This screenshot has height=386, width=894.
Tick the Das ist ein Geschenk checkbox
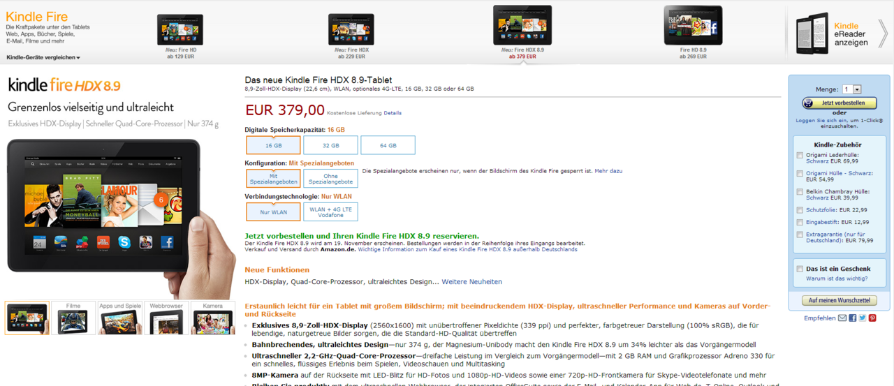coord(800,269)
